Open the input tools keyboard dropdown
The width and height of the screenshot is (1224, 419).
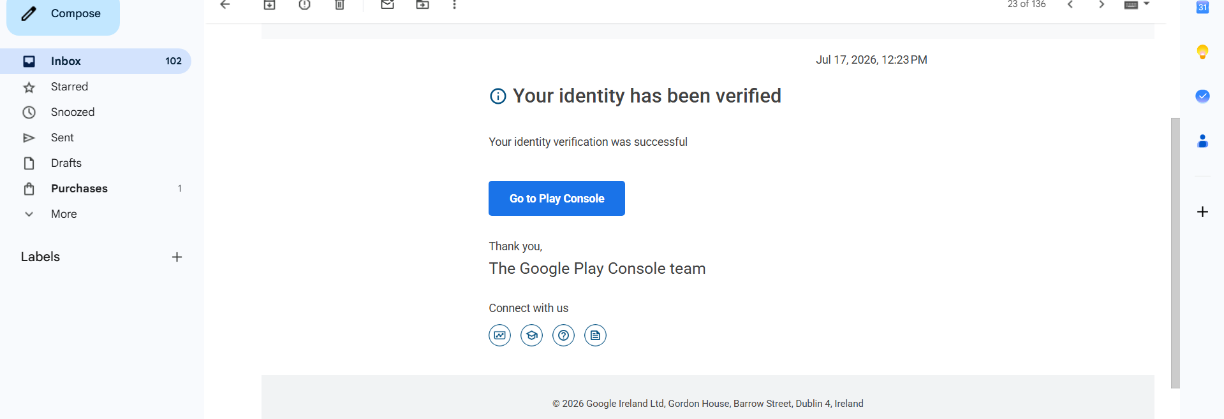[x=1137, y=4]
